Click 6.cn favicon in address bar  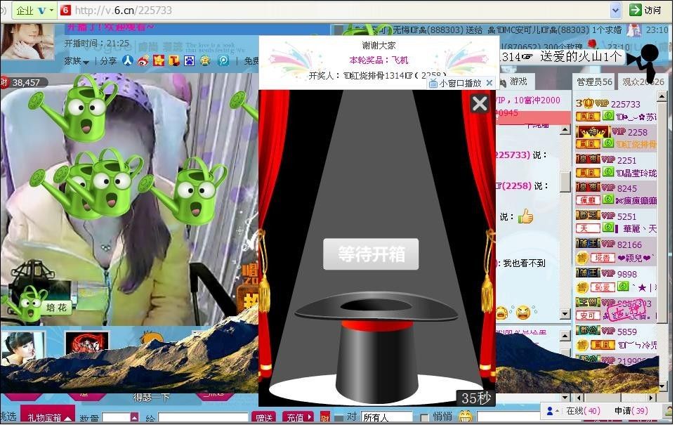click(x=65, y=10)
